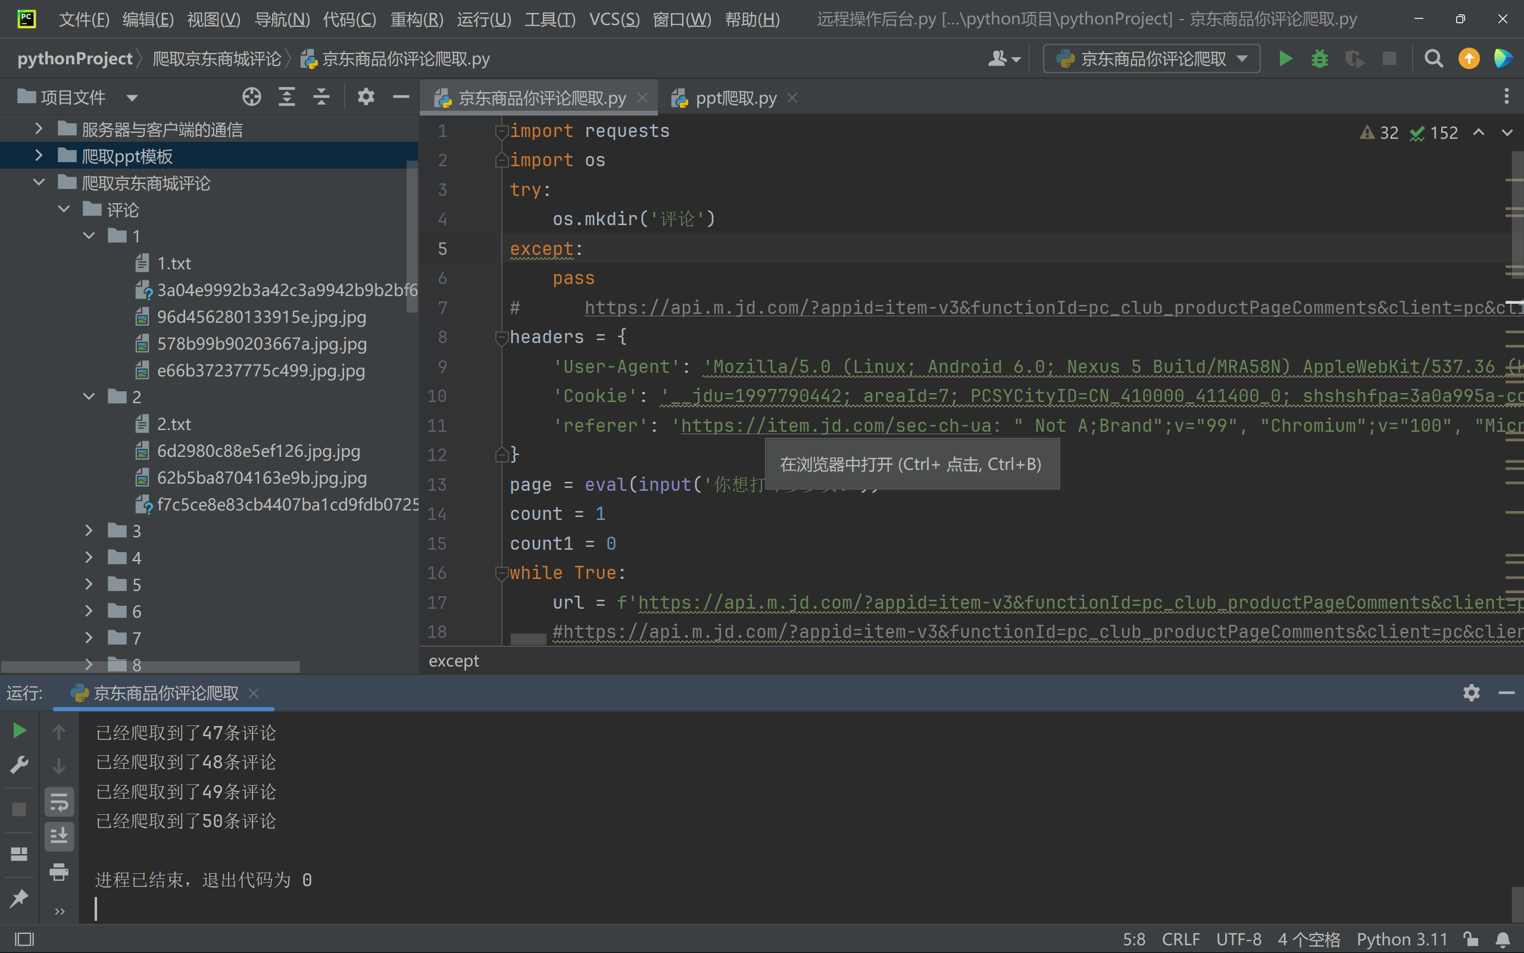1524x953 pixels.
Task: Open editor tabs more options menu
Action: (x=1506, y=97)
